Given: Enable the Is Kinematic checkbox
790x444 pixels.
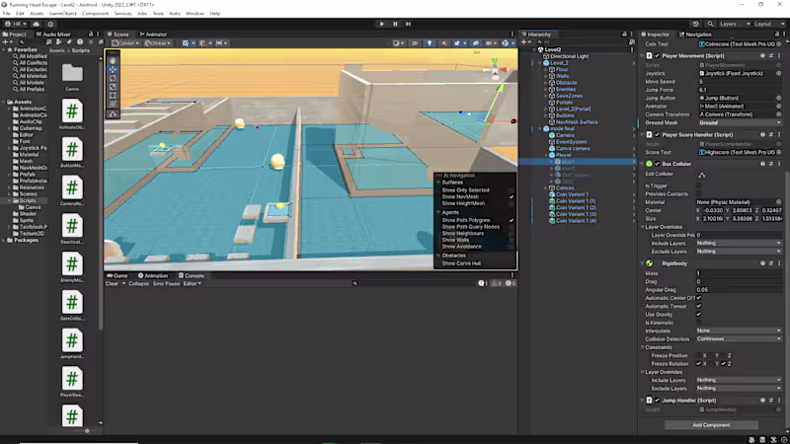Looking at the screenshot, I should 699,323.
